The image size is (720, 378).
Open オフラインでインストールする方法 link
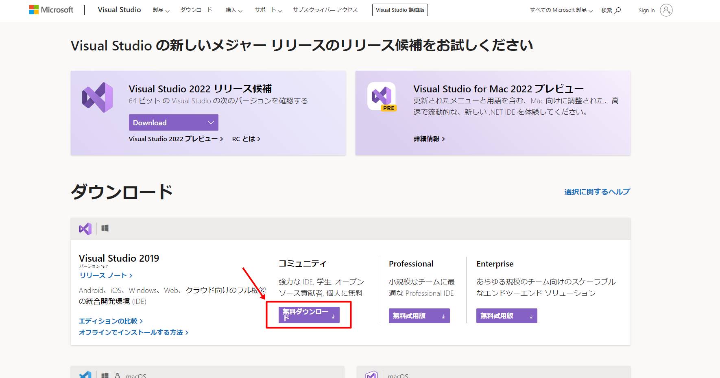pos(133,332)
